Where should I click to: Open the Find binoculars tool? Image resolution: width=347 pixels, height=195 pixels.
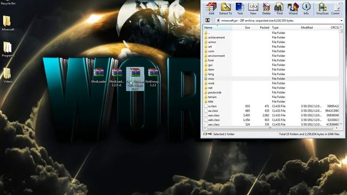[x=279, y=9]
